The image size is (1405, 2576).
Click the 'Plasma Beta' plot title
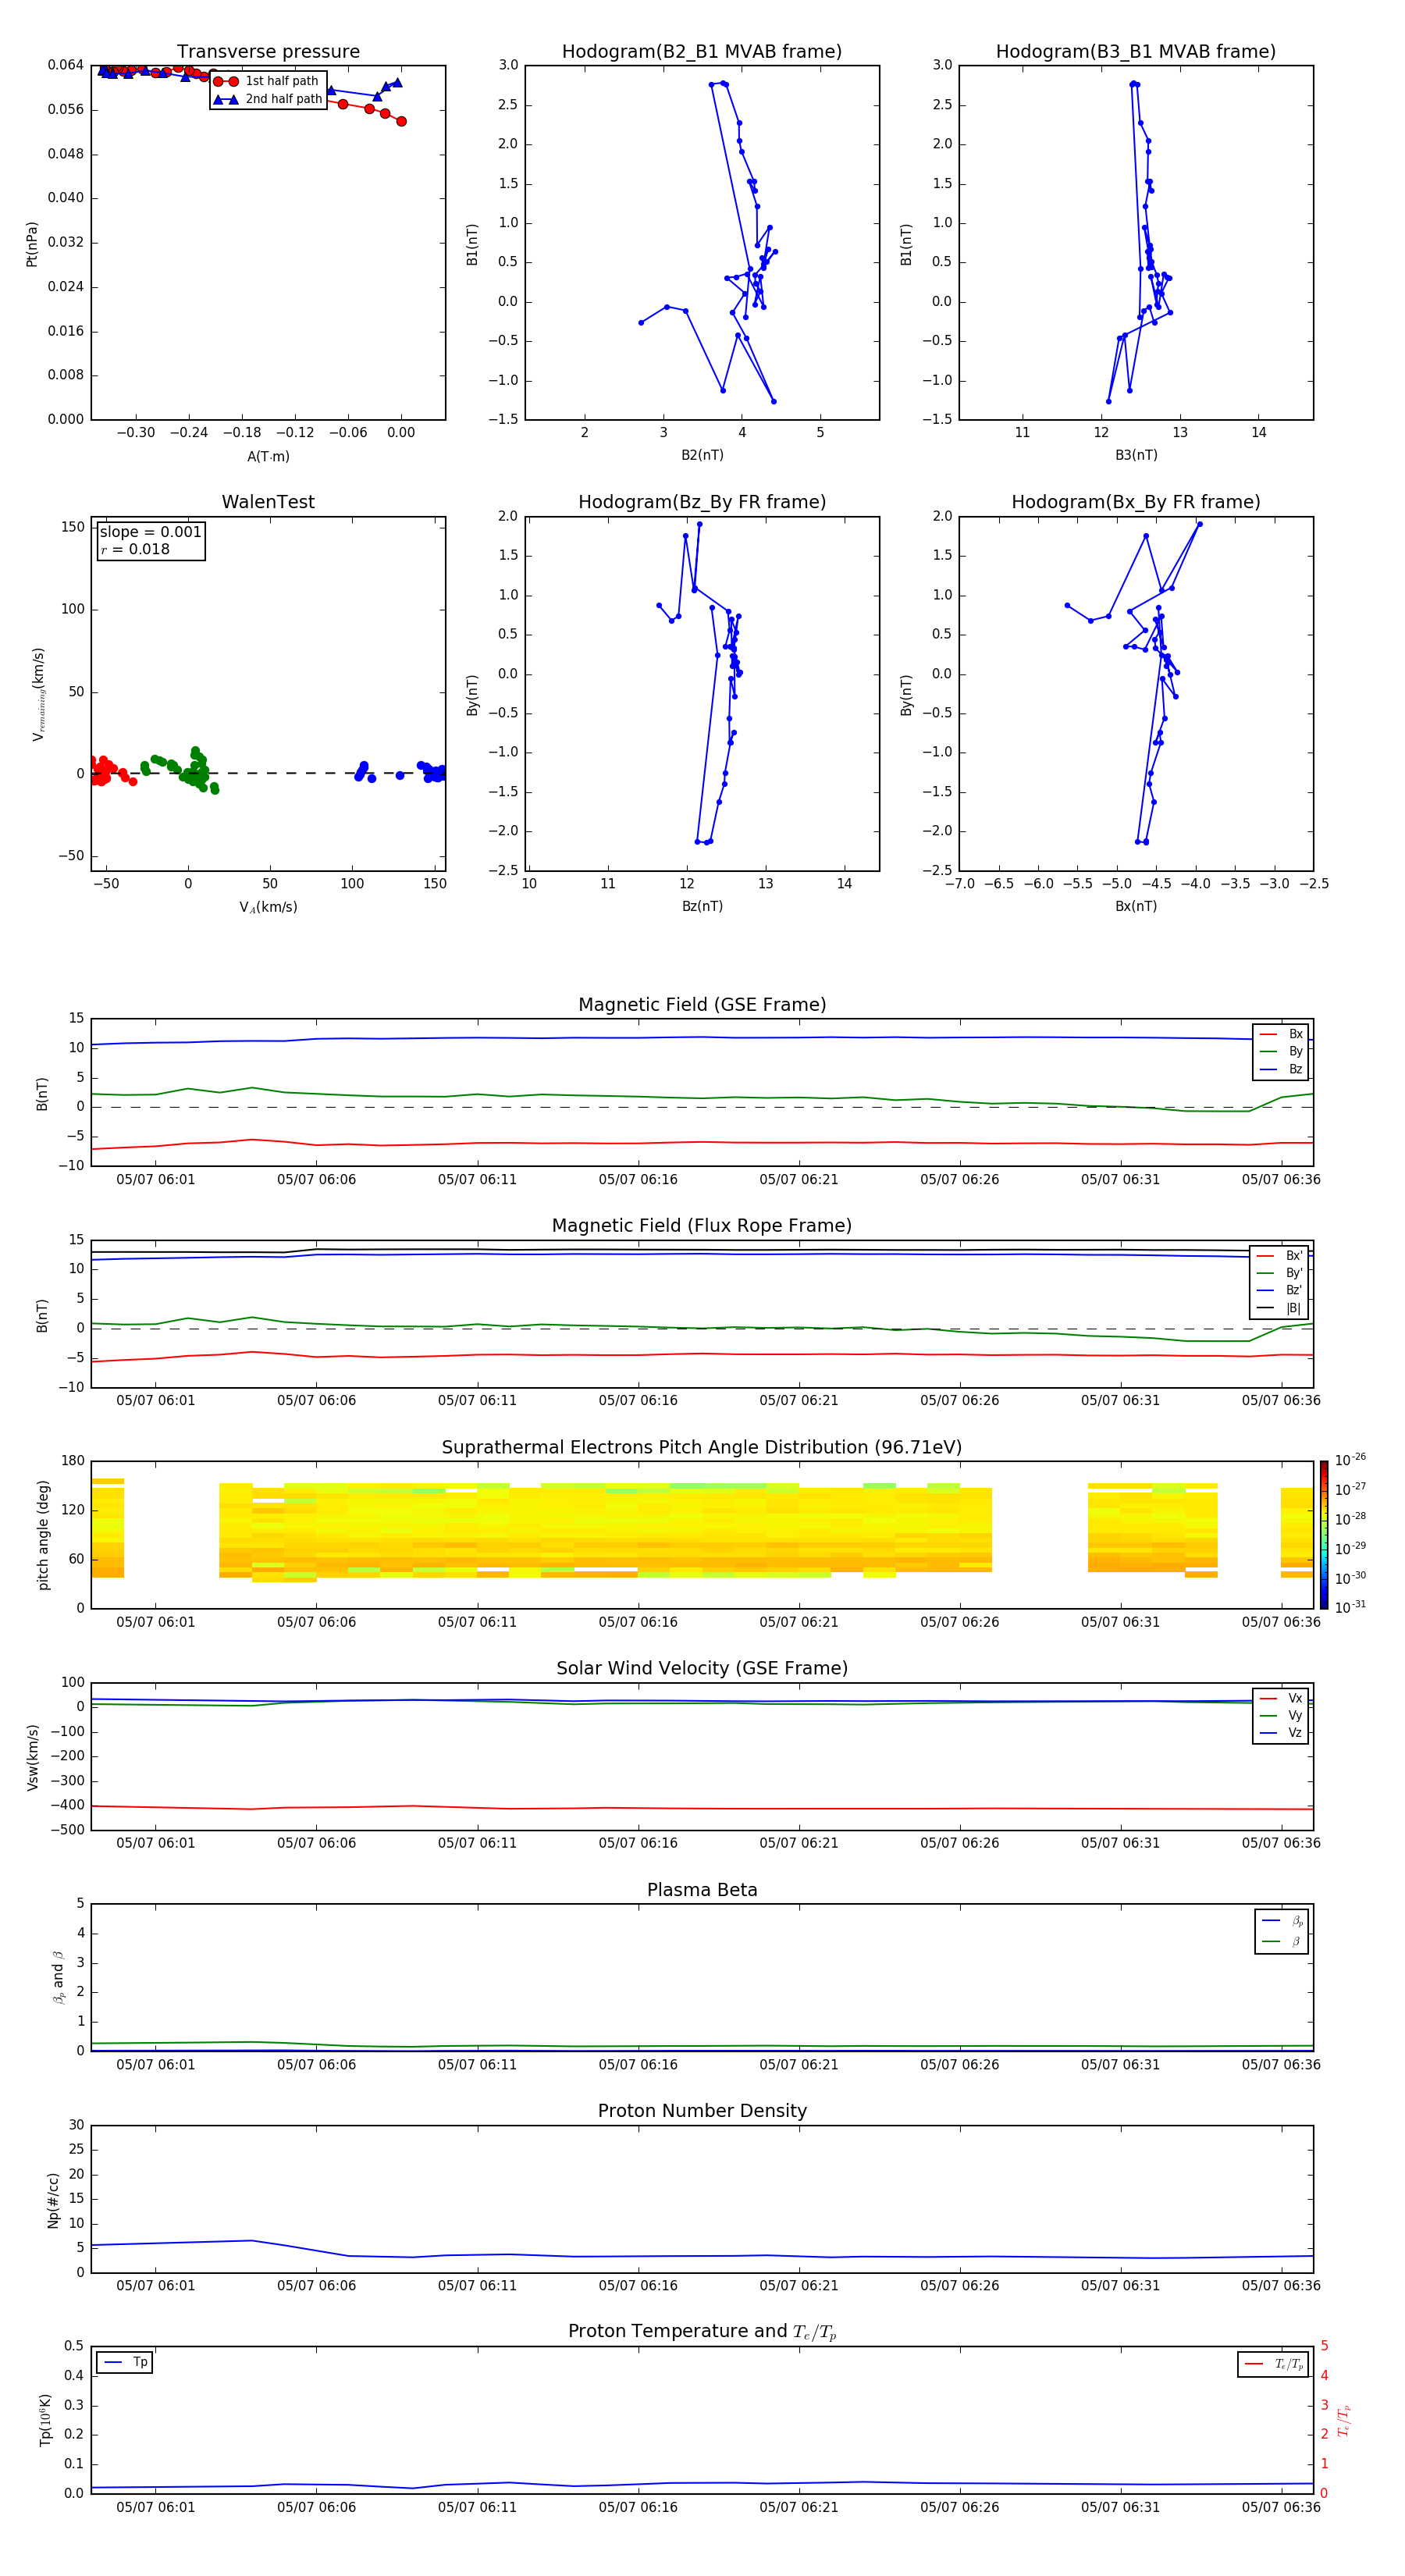[702, 1890]
